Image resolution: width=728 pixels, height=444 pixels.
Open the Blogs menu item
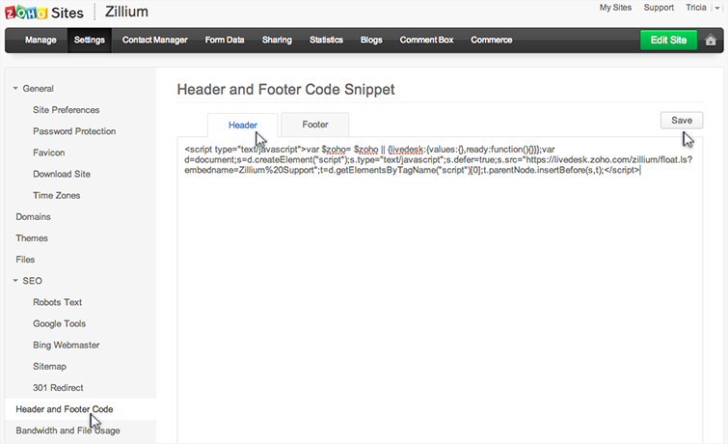pyautogui.click(x=371, y=40)
